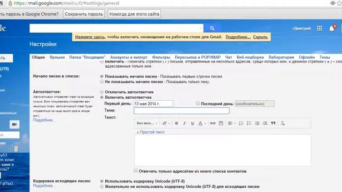Toggle underline in the auto-reply editor
Viewport: 342px width, 192px height.
192,123
